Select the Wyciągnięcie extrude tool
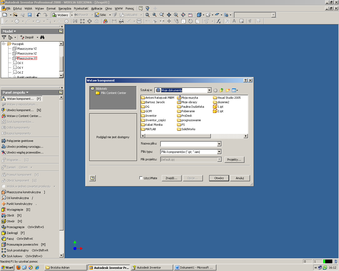This screenshot has width=339, height=271. coord(16,210)
